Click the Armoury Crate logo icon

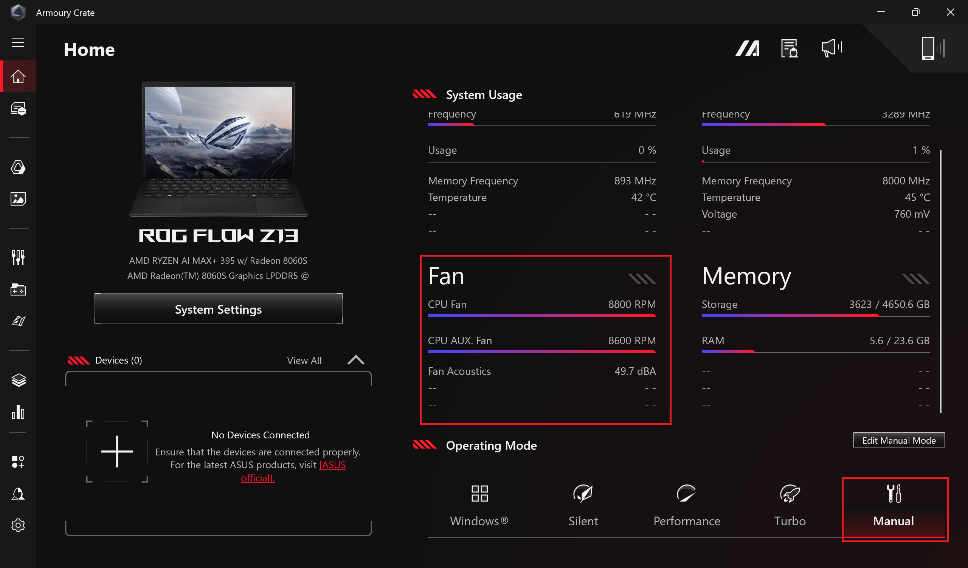18,12
